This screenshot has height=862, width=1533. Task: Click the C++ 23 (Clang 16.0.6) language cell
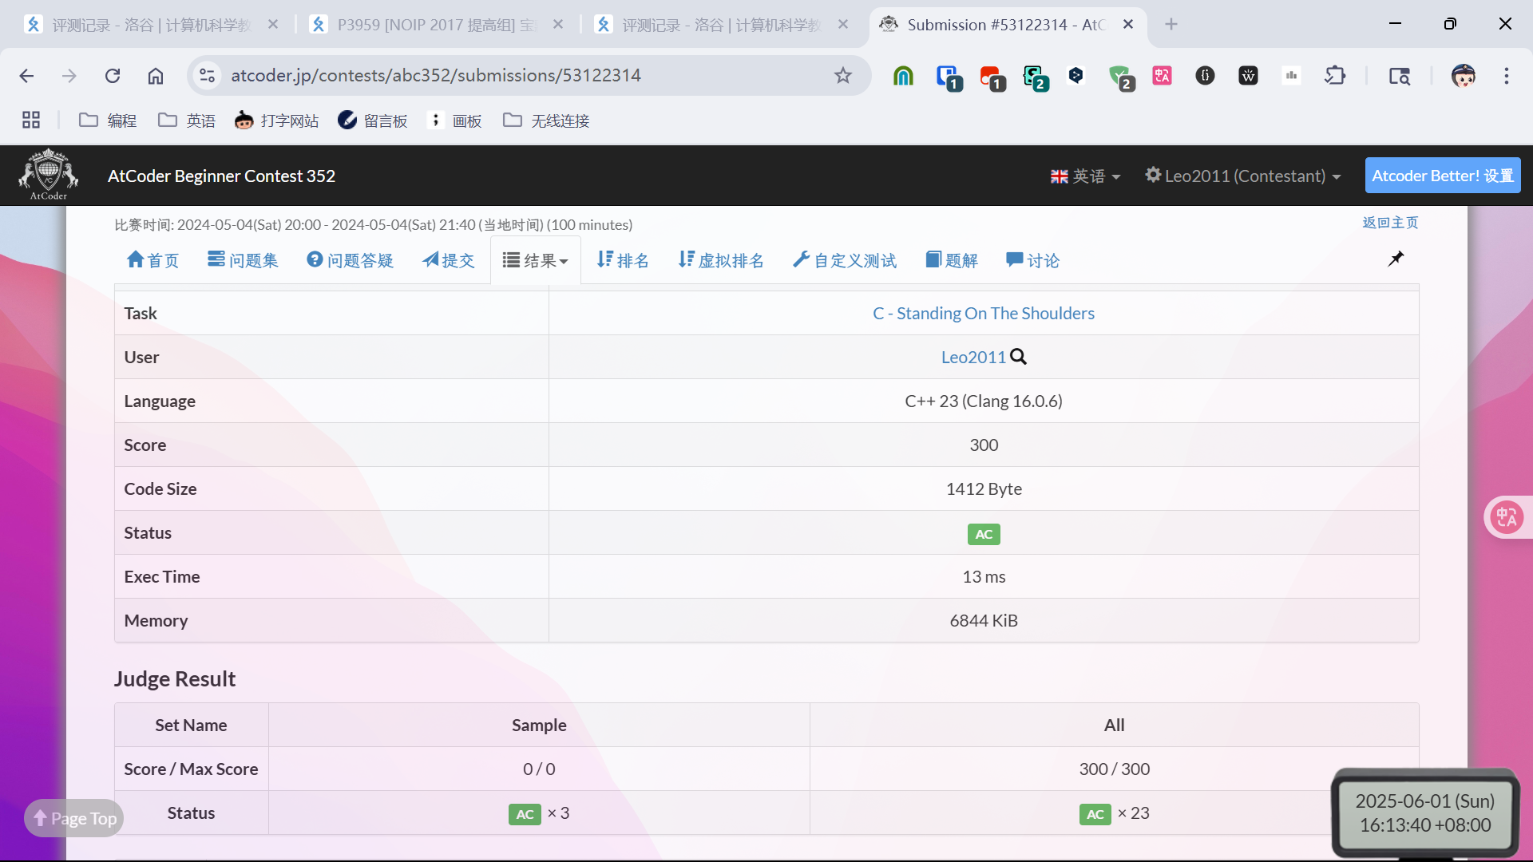pyautogui.click(x=984, y=401)
